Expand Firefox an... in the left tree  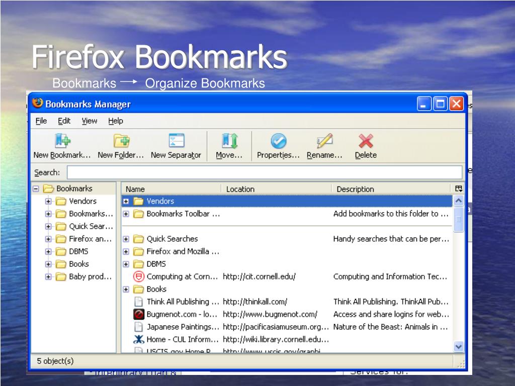pyautogui.click(x=48, y=239)
